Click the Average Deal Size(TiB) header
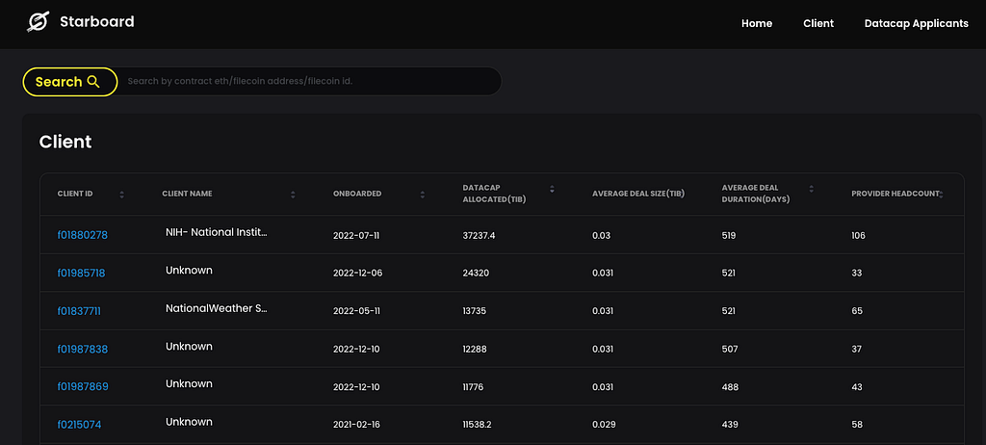Screen dimensions: 986x445 tap(638, 194)
